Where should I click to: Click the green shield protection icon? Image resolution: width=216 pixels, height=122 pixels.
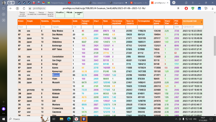tap(193, 8)
